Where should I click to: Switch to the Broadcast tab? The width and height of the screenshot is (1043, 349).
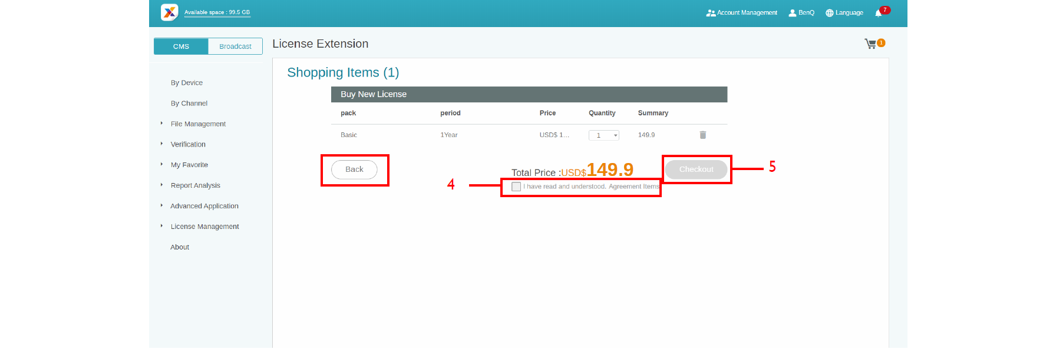pos(235,46)
